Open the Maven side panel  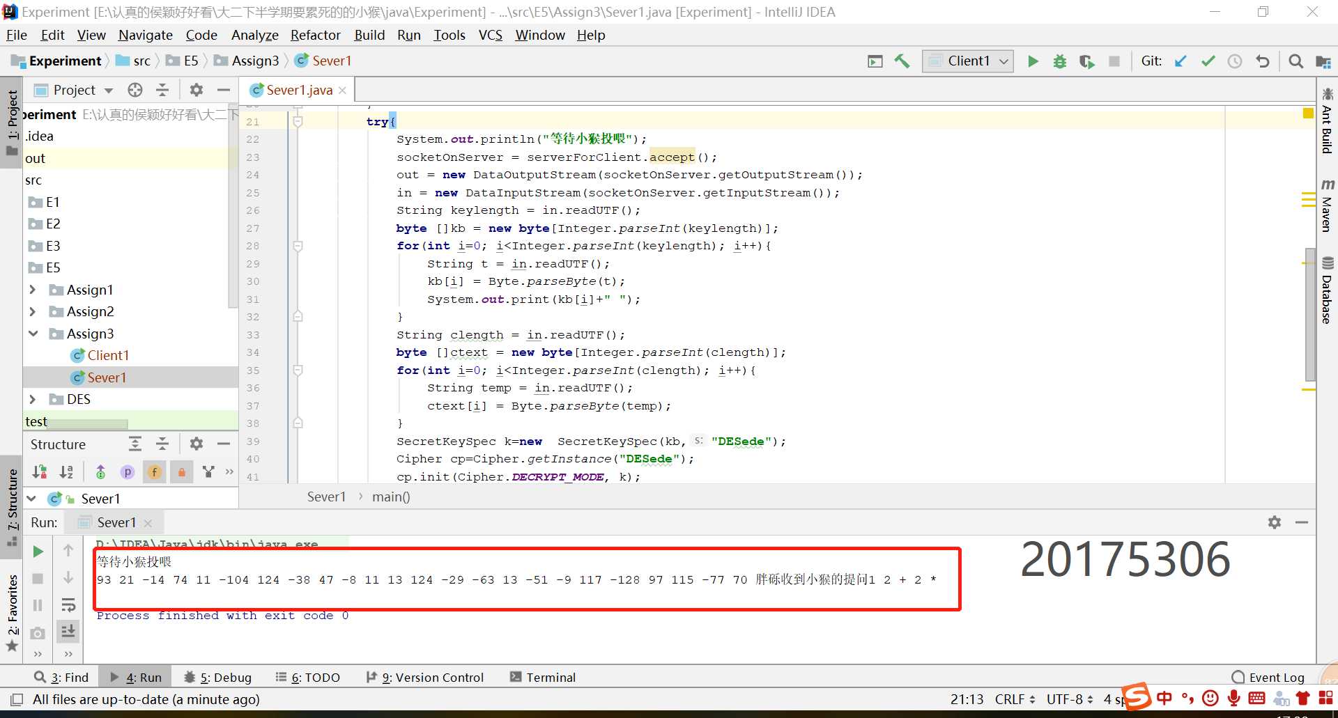click(1328, 205)
